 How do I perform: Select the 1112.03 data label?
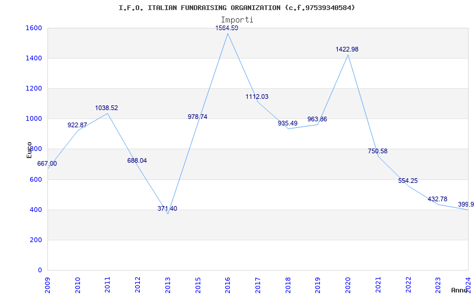(x=257, y=96)
